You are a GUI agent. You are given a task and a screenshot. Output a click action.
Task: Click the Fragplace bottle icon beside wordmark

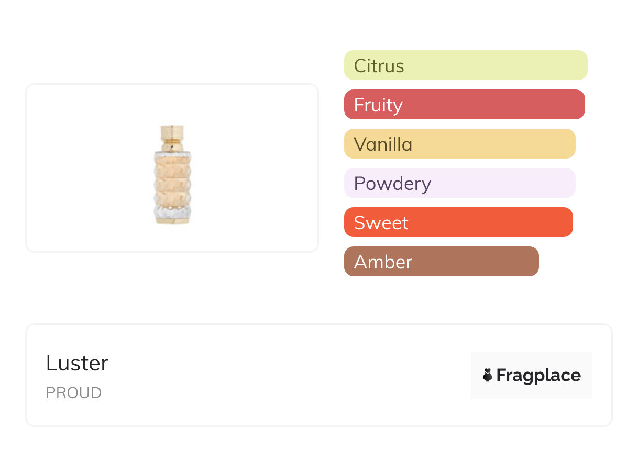488,375
